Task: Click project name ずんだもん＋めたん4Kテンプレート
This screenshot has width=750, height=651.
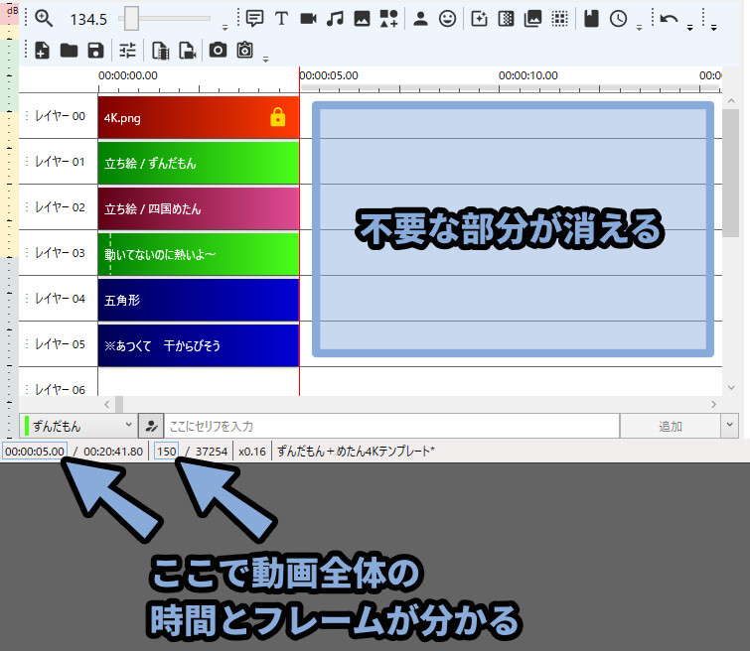Action: pos(356,452)
